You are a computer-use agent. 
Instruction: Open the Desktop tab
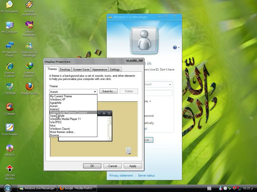point(65,69)
